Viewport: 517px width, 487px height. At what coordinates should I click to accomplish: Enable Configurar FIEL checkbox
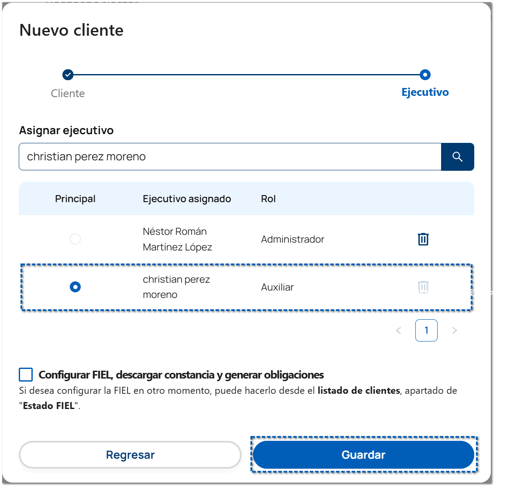[x=26, y=375]
